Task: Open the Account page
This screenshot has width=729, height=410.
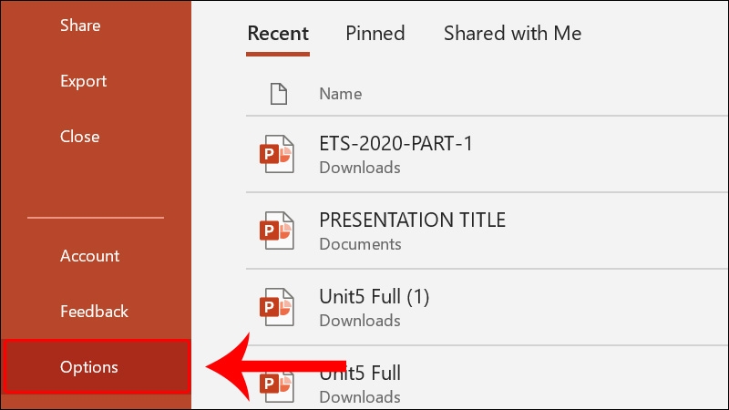Action: pyautogui.click(x=89, y=256)
